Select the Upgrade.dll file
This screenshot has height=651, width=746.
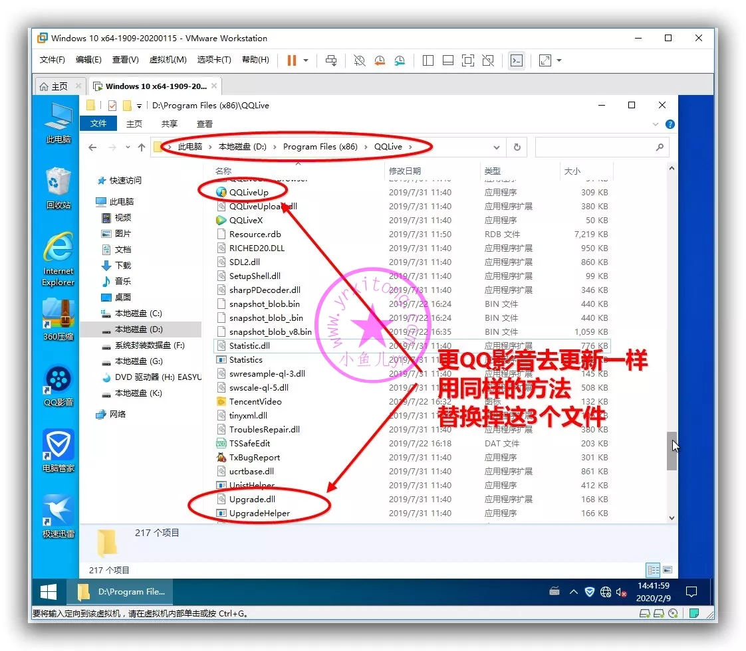[x=252, y=499]
